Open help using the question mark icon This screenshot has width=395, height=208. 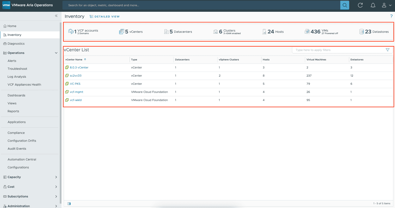391,16
